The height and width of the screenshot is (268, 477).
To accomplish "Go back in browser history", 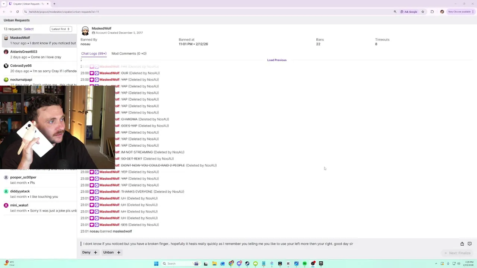I will click(4, 12).
